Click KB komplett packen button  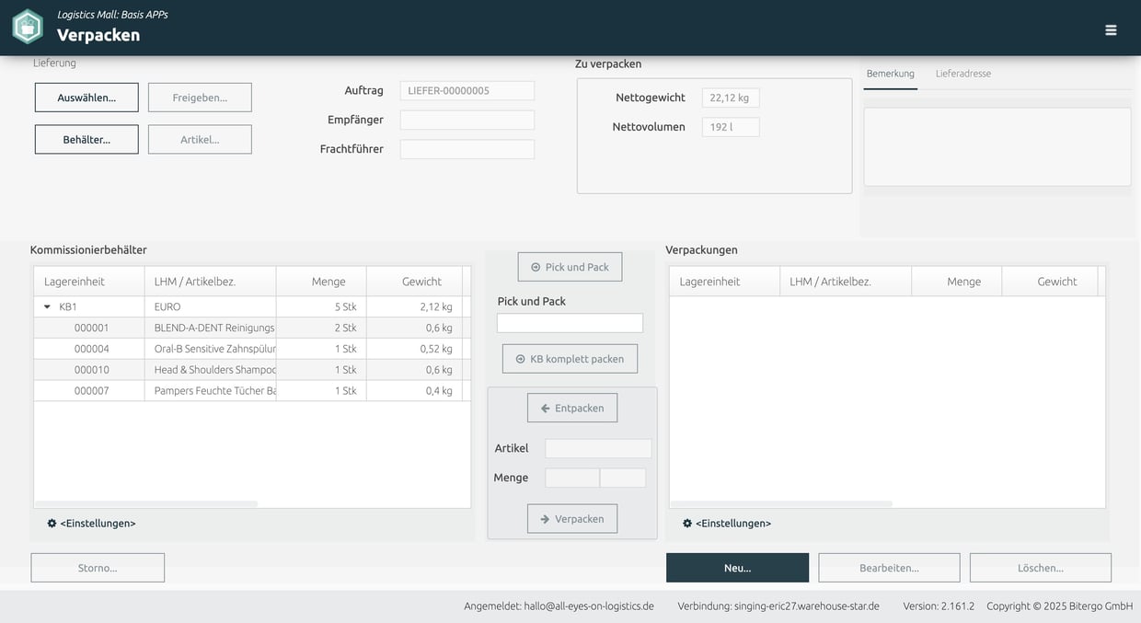coord(570,359)
